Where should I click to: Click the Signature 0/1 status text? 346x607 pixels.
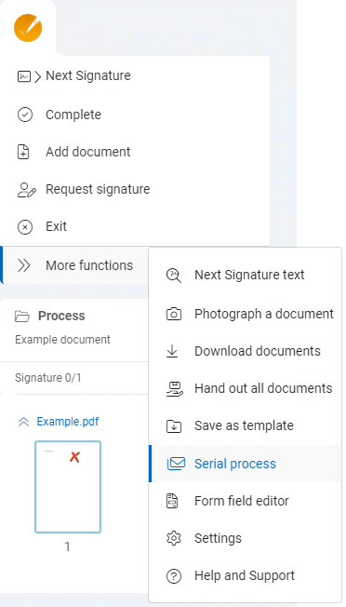coord(48,378)
